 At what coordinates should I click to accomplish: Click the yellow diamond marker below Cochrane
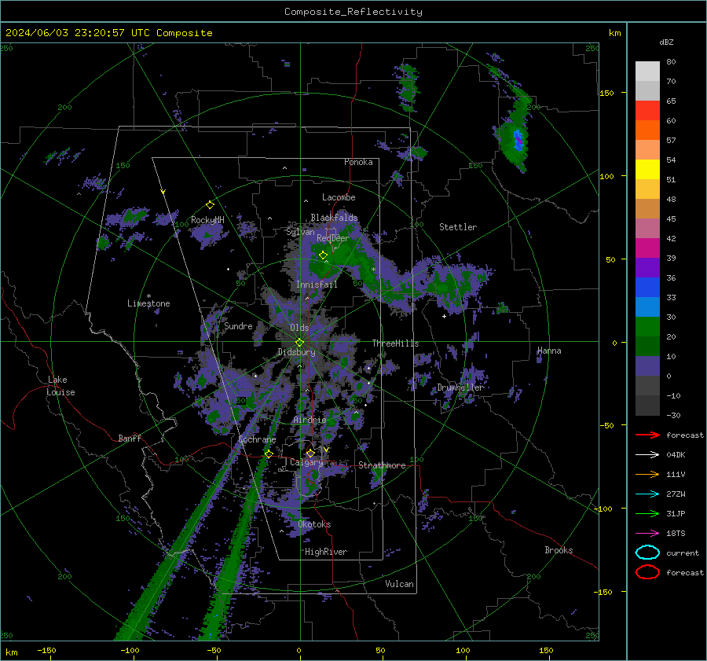click(269, 454)
